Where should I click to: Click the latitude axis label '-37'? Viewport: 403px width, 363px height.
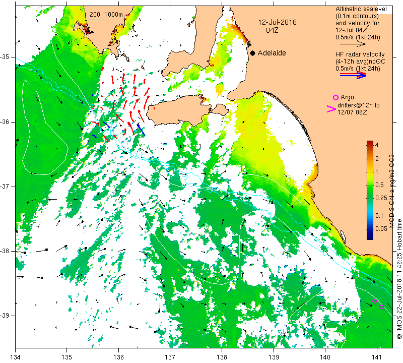[x=5, y=186]
